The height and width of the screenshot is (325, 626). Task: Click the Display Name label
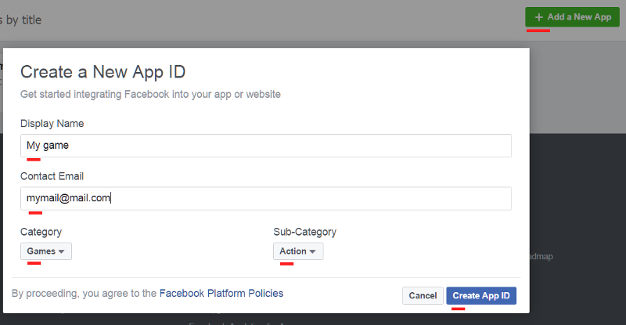[52, 124]
